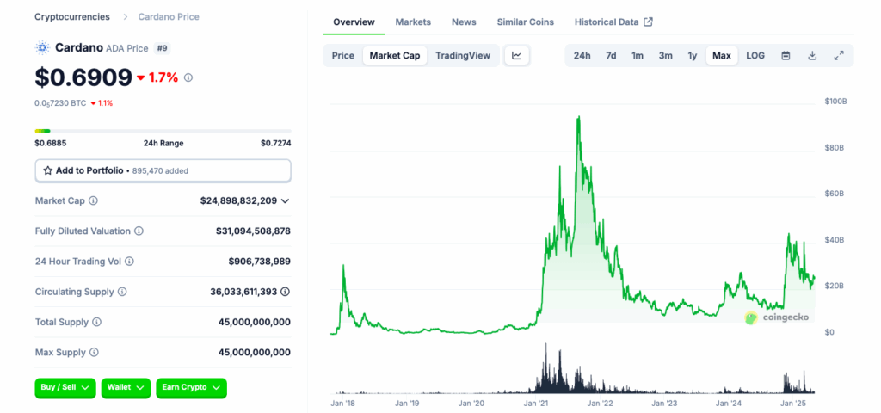Click the $100B axis label

click(x=835, y=102)
